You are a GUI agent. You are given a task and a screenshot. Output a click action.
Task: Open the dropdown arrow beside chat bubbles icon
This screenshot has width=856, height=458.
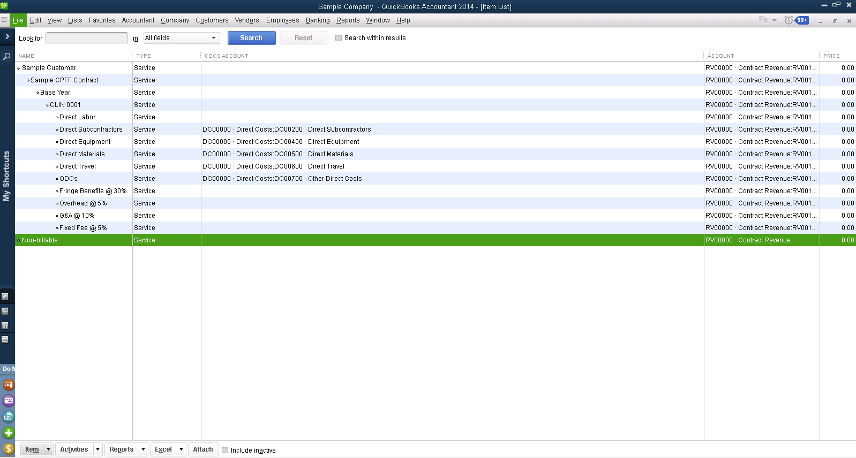pos(774,20)
